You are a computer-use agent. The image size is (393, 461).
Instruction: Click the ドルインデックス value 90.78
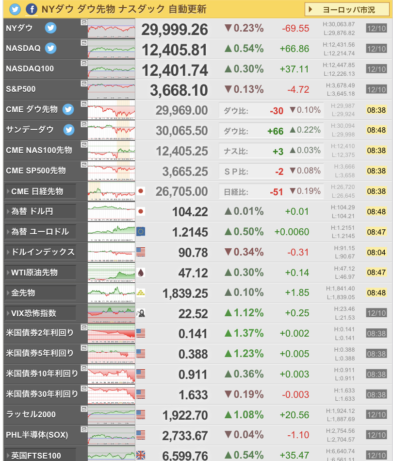point(193,253)
